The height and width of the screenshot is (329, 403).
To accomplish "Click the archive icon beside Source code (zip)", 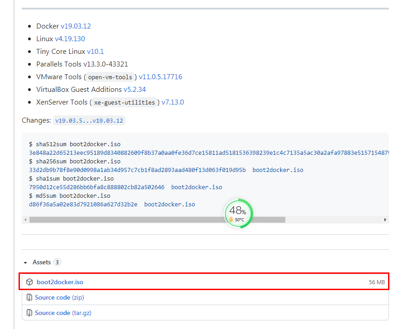I will click(x=29, y=297).
